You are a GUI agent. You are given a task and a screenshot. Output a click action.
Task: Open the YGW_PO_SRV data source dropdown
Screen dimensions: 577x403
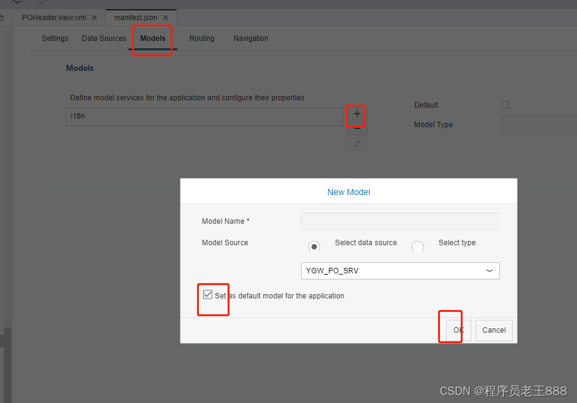(x=400, y=271)
